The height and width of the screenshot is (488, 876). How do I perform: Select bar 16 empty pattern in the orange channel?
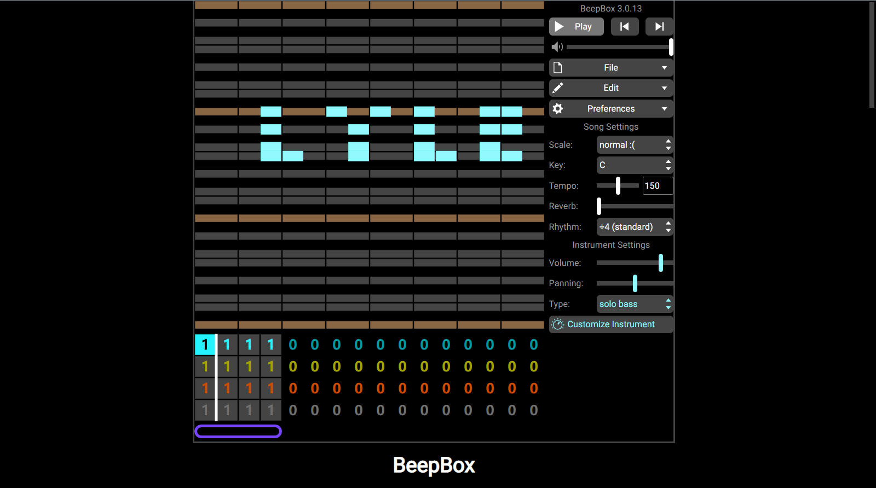pyautogui.click(x=534, y=388)
